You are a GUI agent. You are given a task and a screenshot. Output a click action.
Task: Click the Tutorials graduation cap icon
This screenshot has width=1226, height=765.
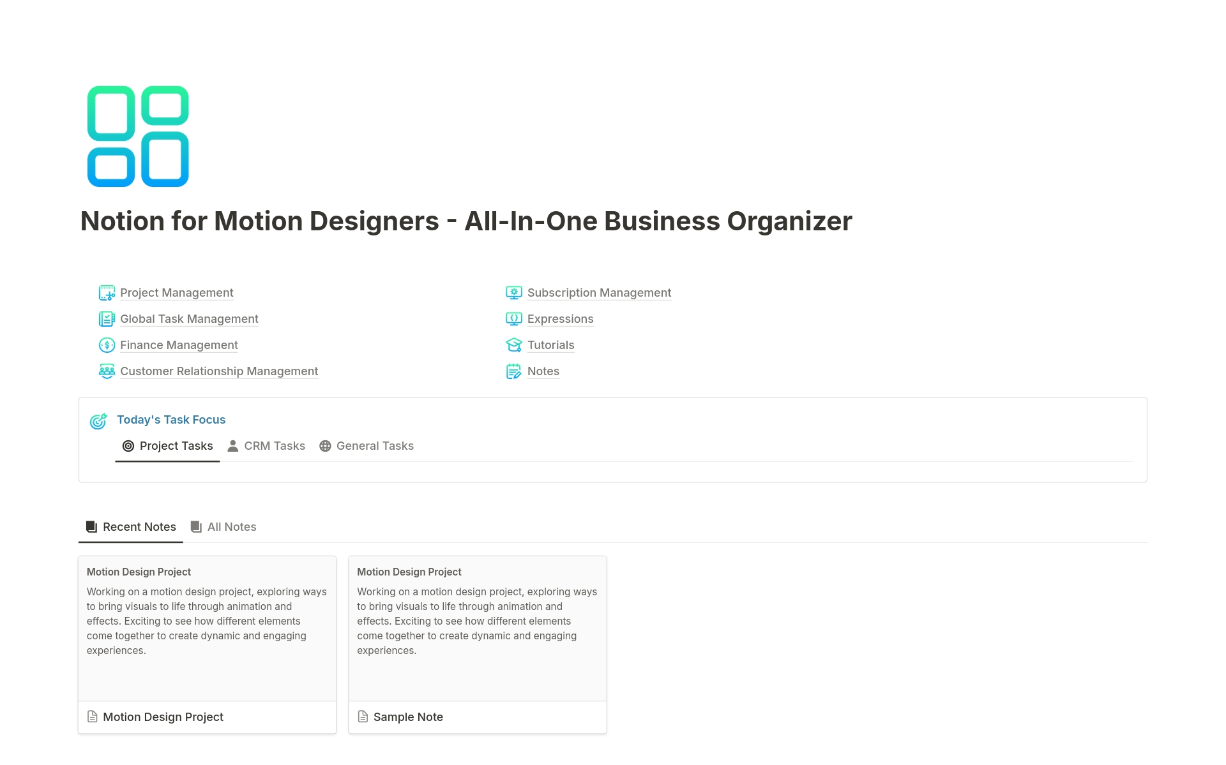513,345
